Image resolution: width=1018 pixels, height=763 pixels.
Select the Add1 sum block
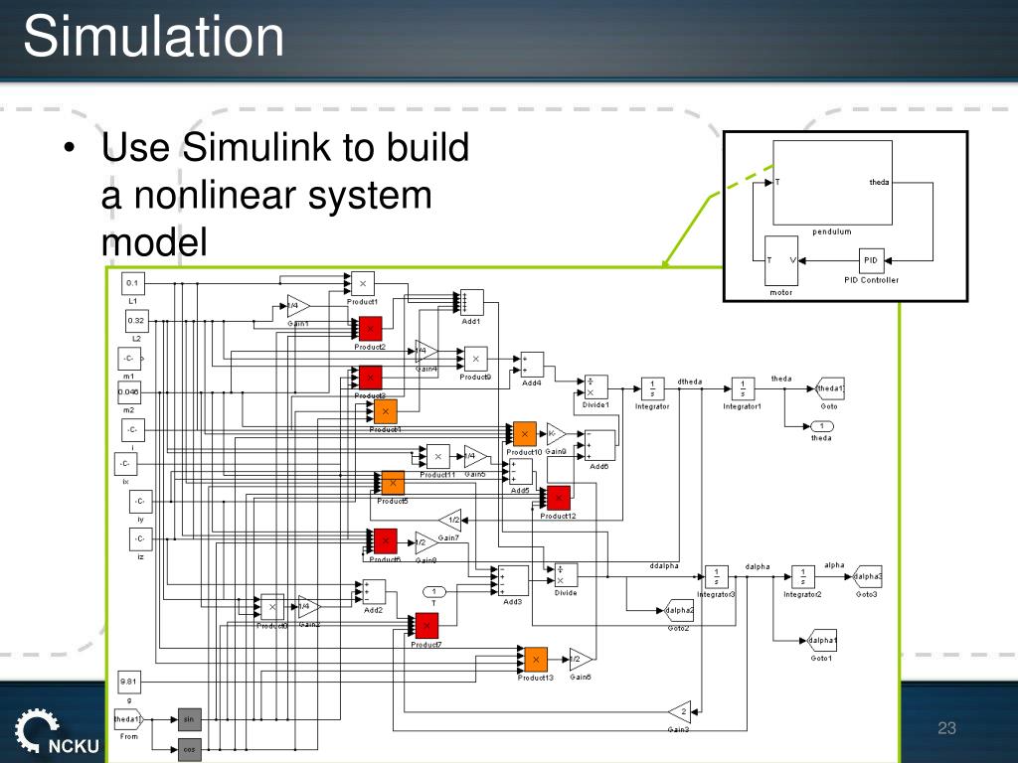(x=471, y=302)
